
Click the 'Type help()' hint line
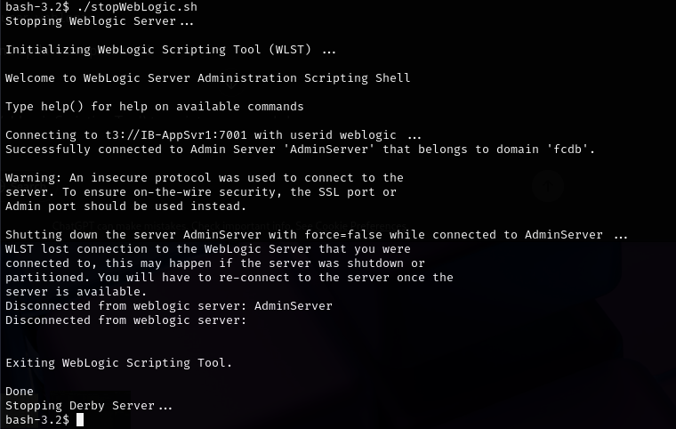pos(155,107)
